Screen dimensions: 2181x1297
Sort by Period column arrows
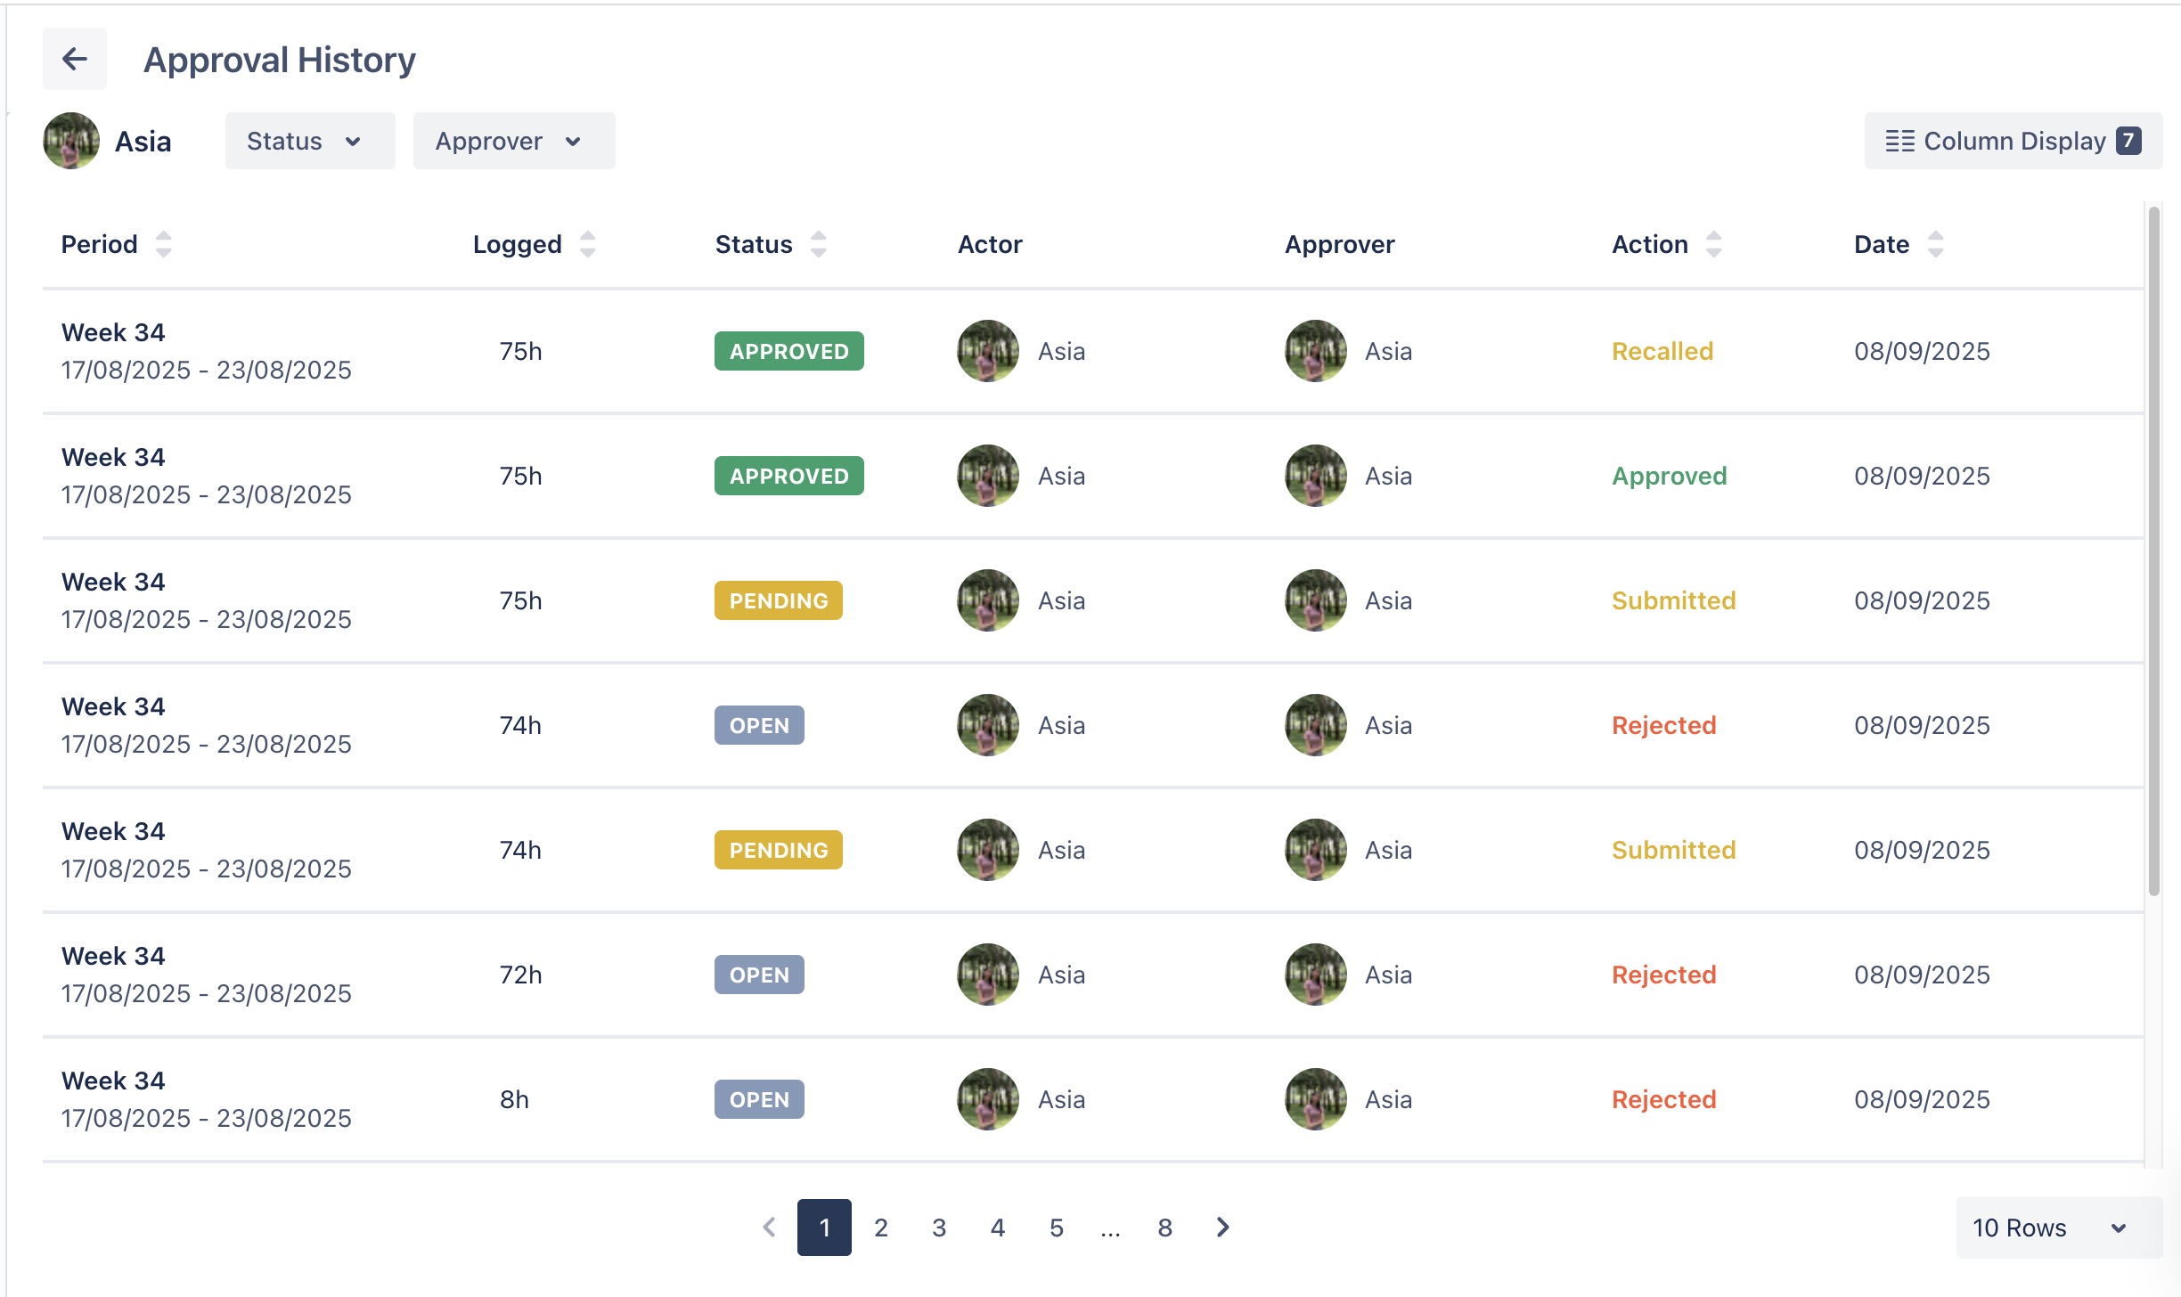(x=163, y=244)
